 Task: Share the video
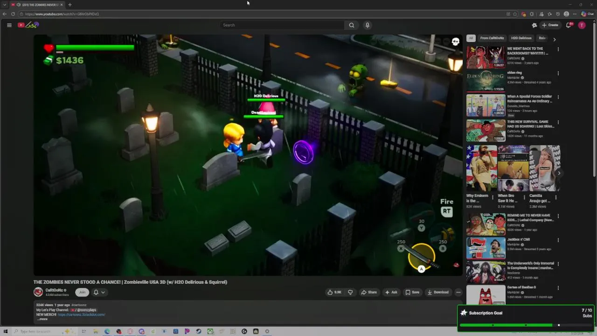tap(369, 292)
